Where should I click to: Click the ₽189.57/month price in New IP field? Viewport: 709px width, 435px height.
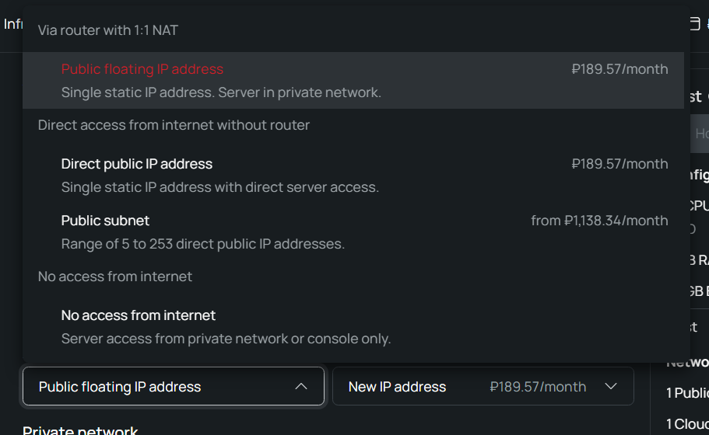point(538,387)
